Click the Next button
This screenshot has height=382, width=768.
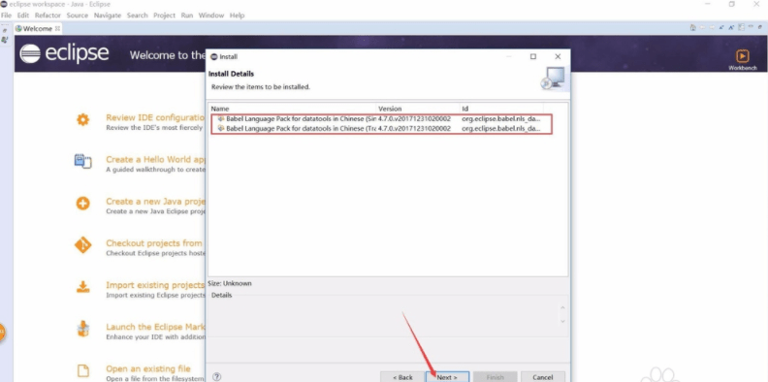(x=447, y=377)
